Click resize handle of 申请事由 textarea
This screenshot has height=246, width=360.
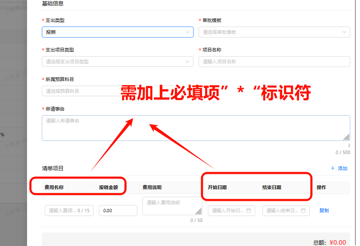pos(346,137)
